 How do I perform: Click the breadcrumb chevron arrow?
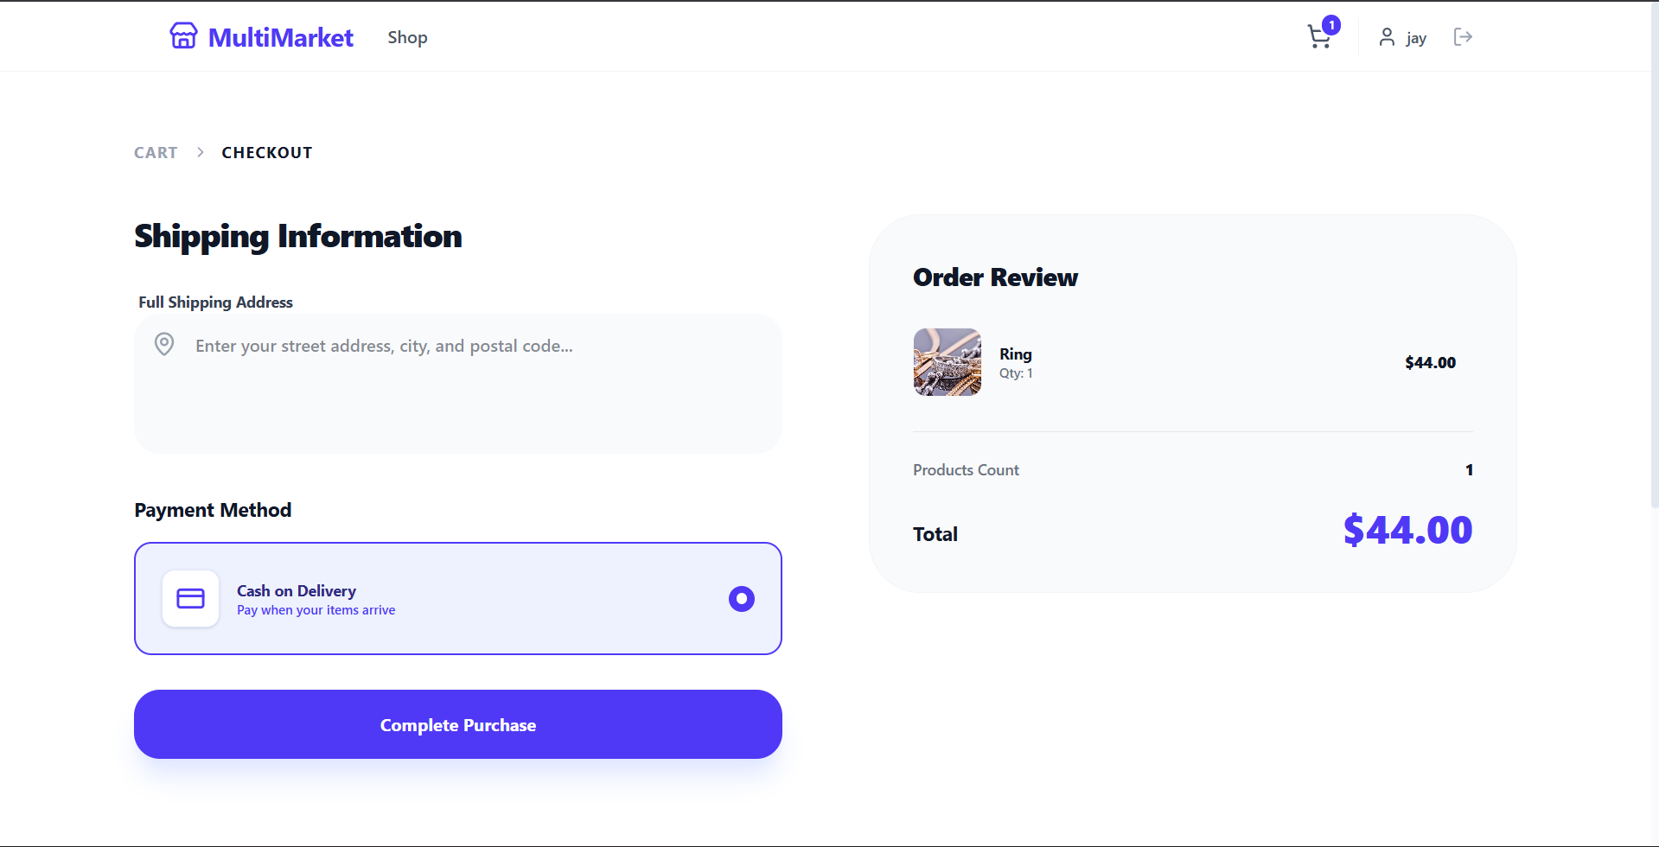(201, 152)
